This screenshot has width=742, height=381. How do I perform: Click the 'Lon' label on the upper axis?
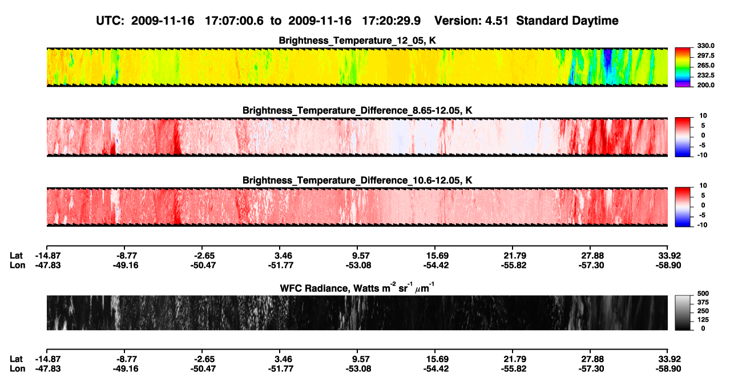pyautogui.click(x=17, y=265)
